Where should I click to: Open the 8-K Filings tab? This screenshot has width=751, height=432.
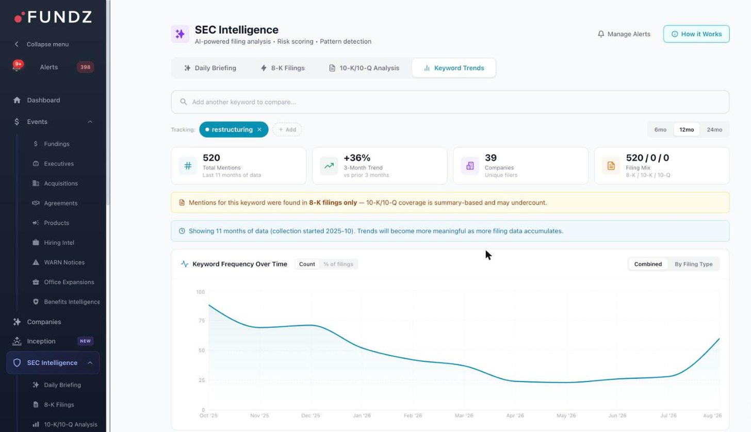[283, 68]
